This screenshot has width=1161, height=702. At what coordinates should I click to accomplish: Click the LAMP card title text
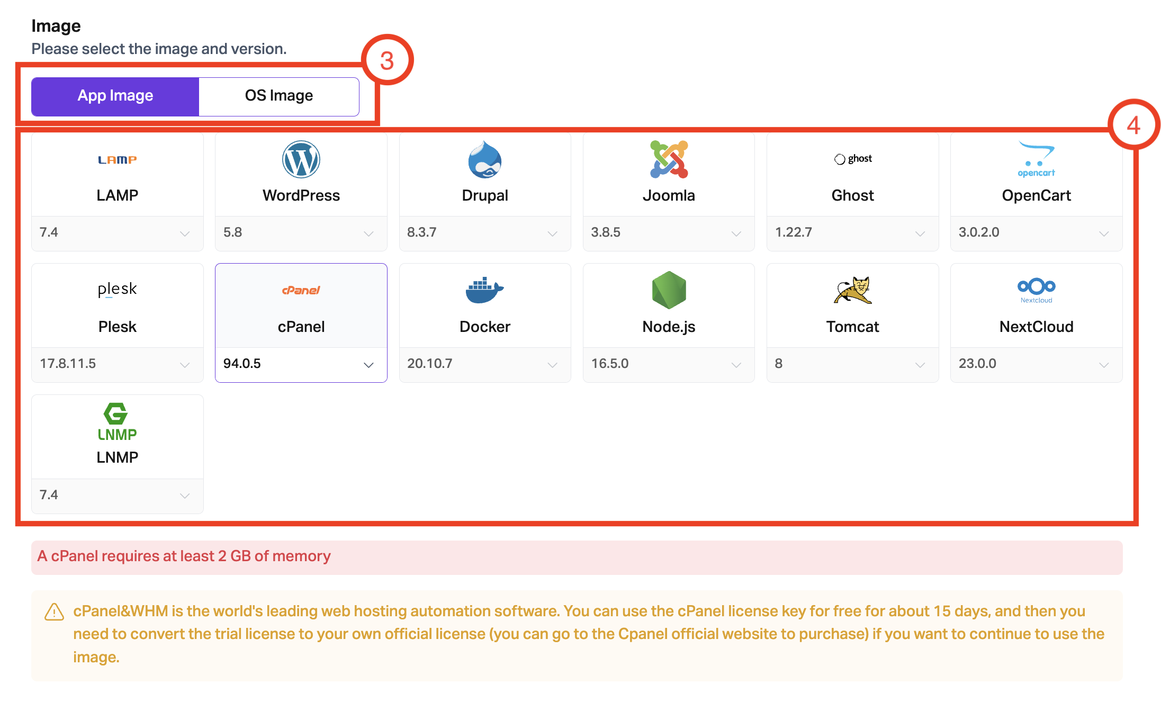click(x=118, y=195)
